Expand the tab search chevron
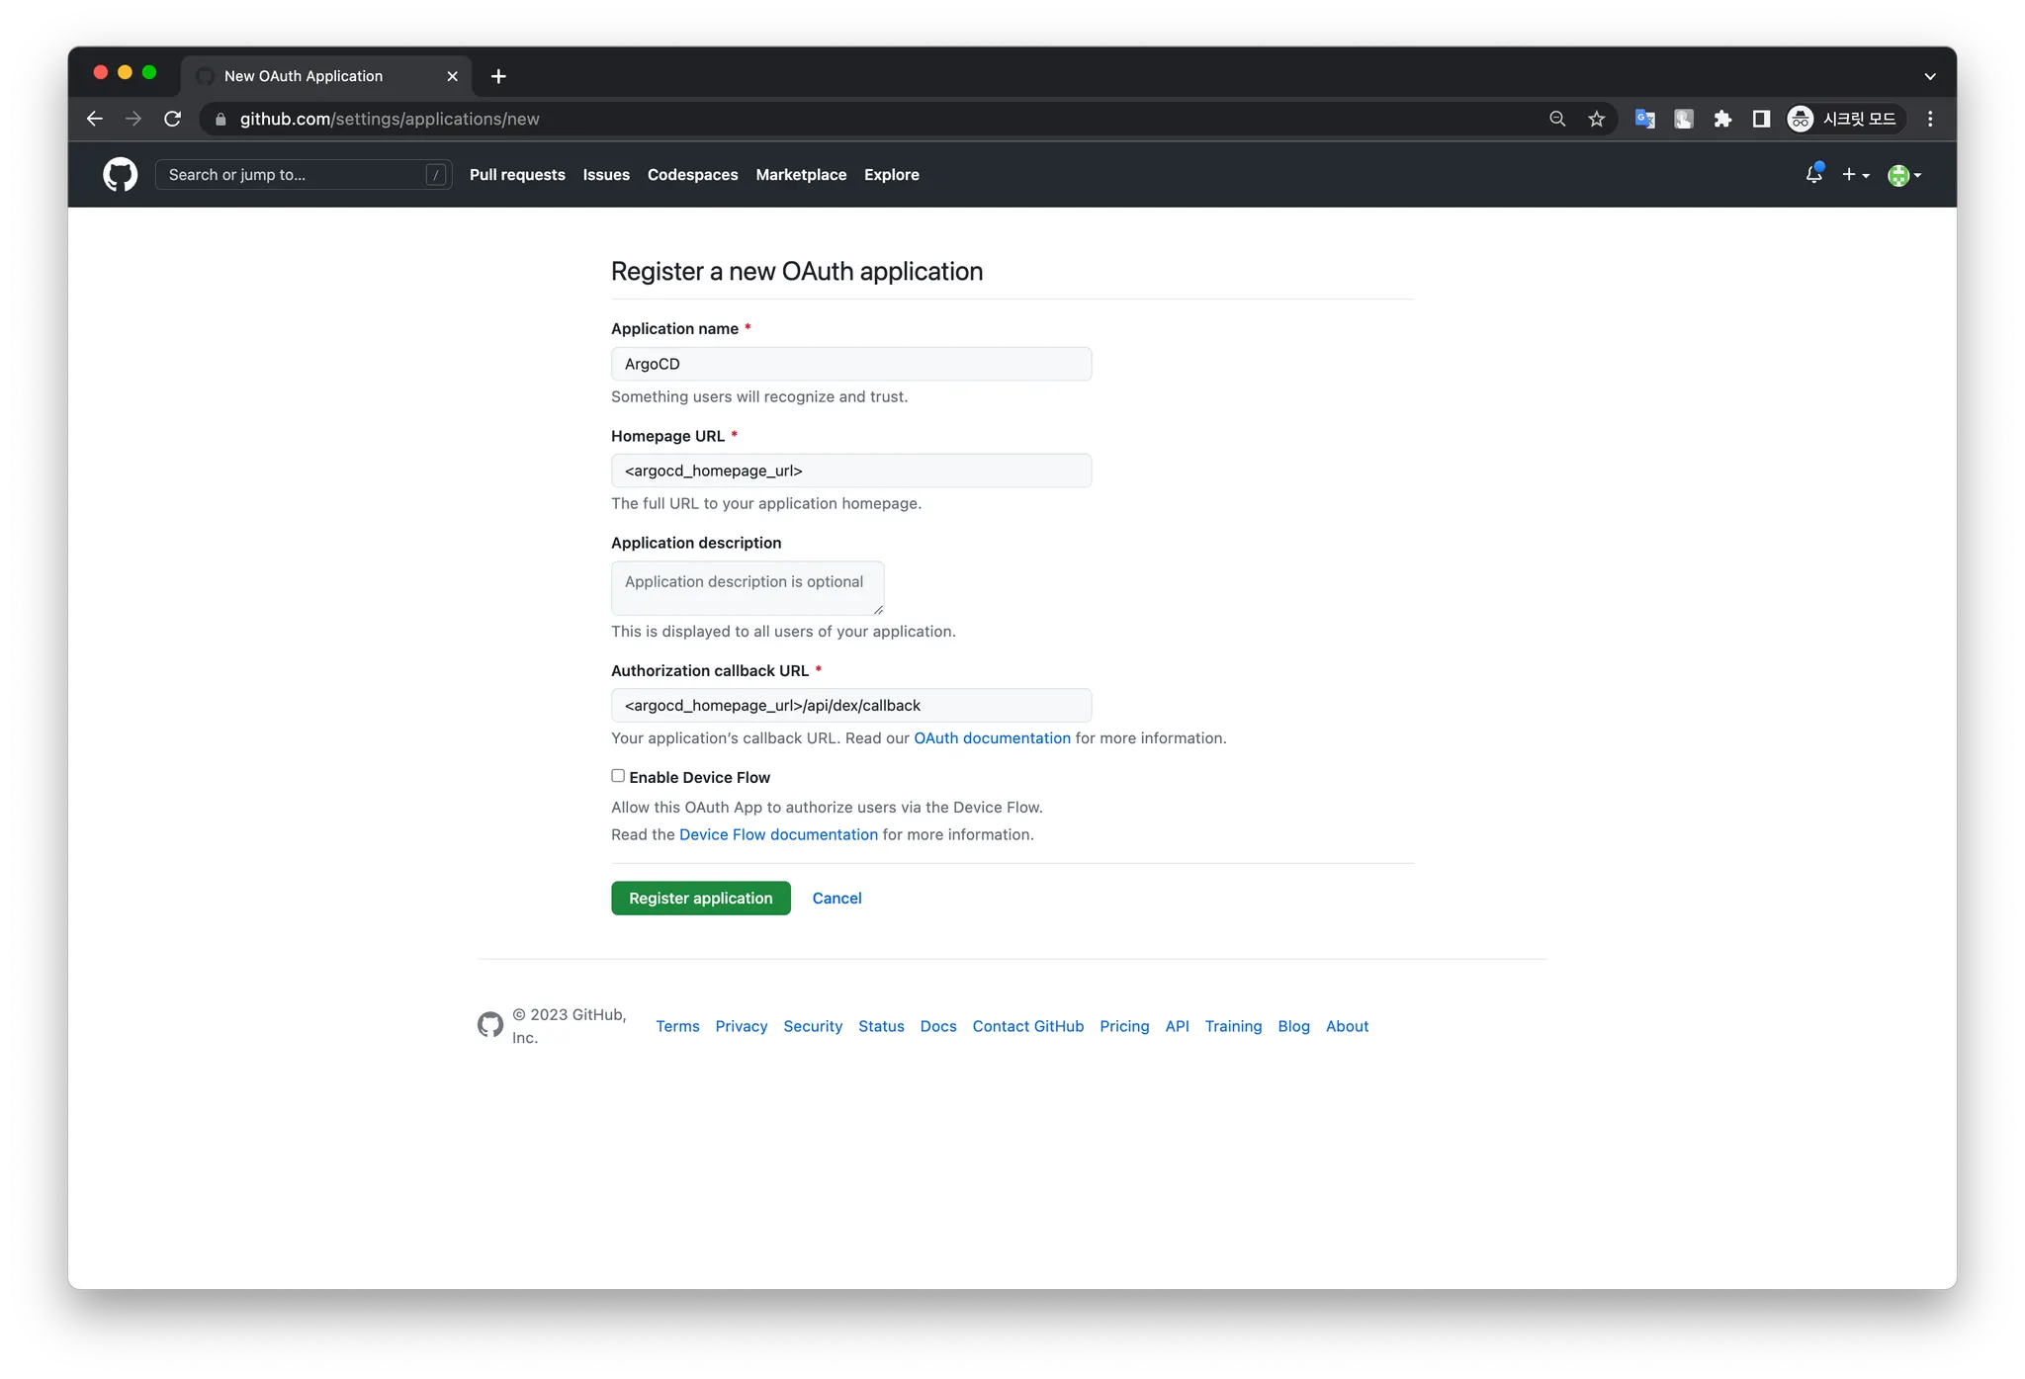Viewport: 2025px width, 1379px height. coord(1929,76)
